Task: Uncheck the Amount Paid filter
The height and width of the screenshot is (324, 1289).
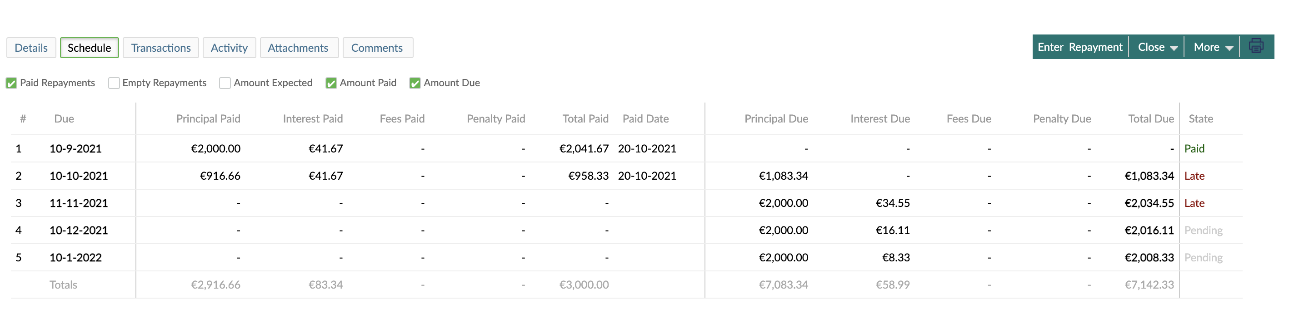Action: [331, 83]
